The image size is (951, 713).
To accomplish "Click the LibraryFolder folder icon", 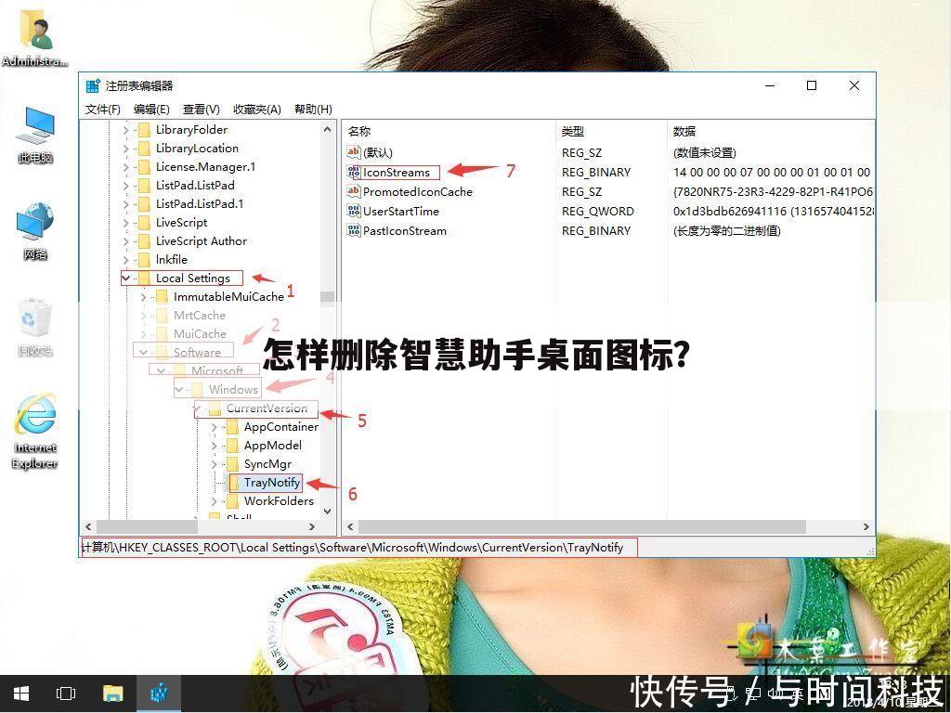I will (144, 130).
